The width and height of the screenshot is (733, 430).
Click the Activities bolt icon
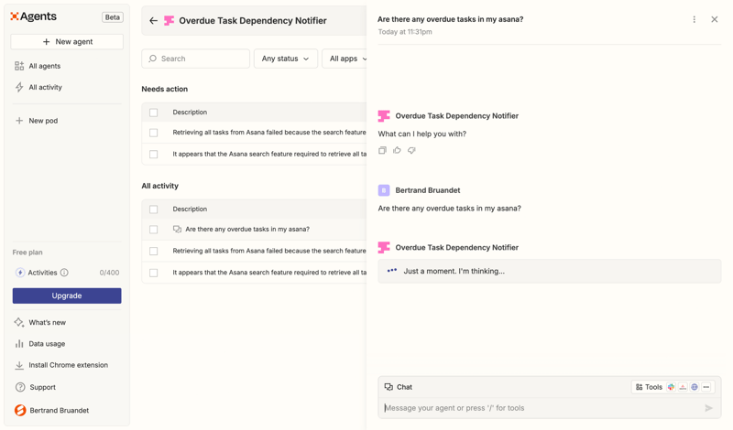point(20,273)
